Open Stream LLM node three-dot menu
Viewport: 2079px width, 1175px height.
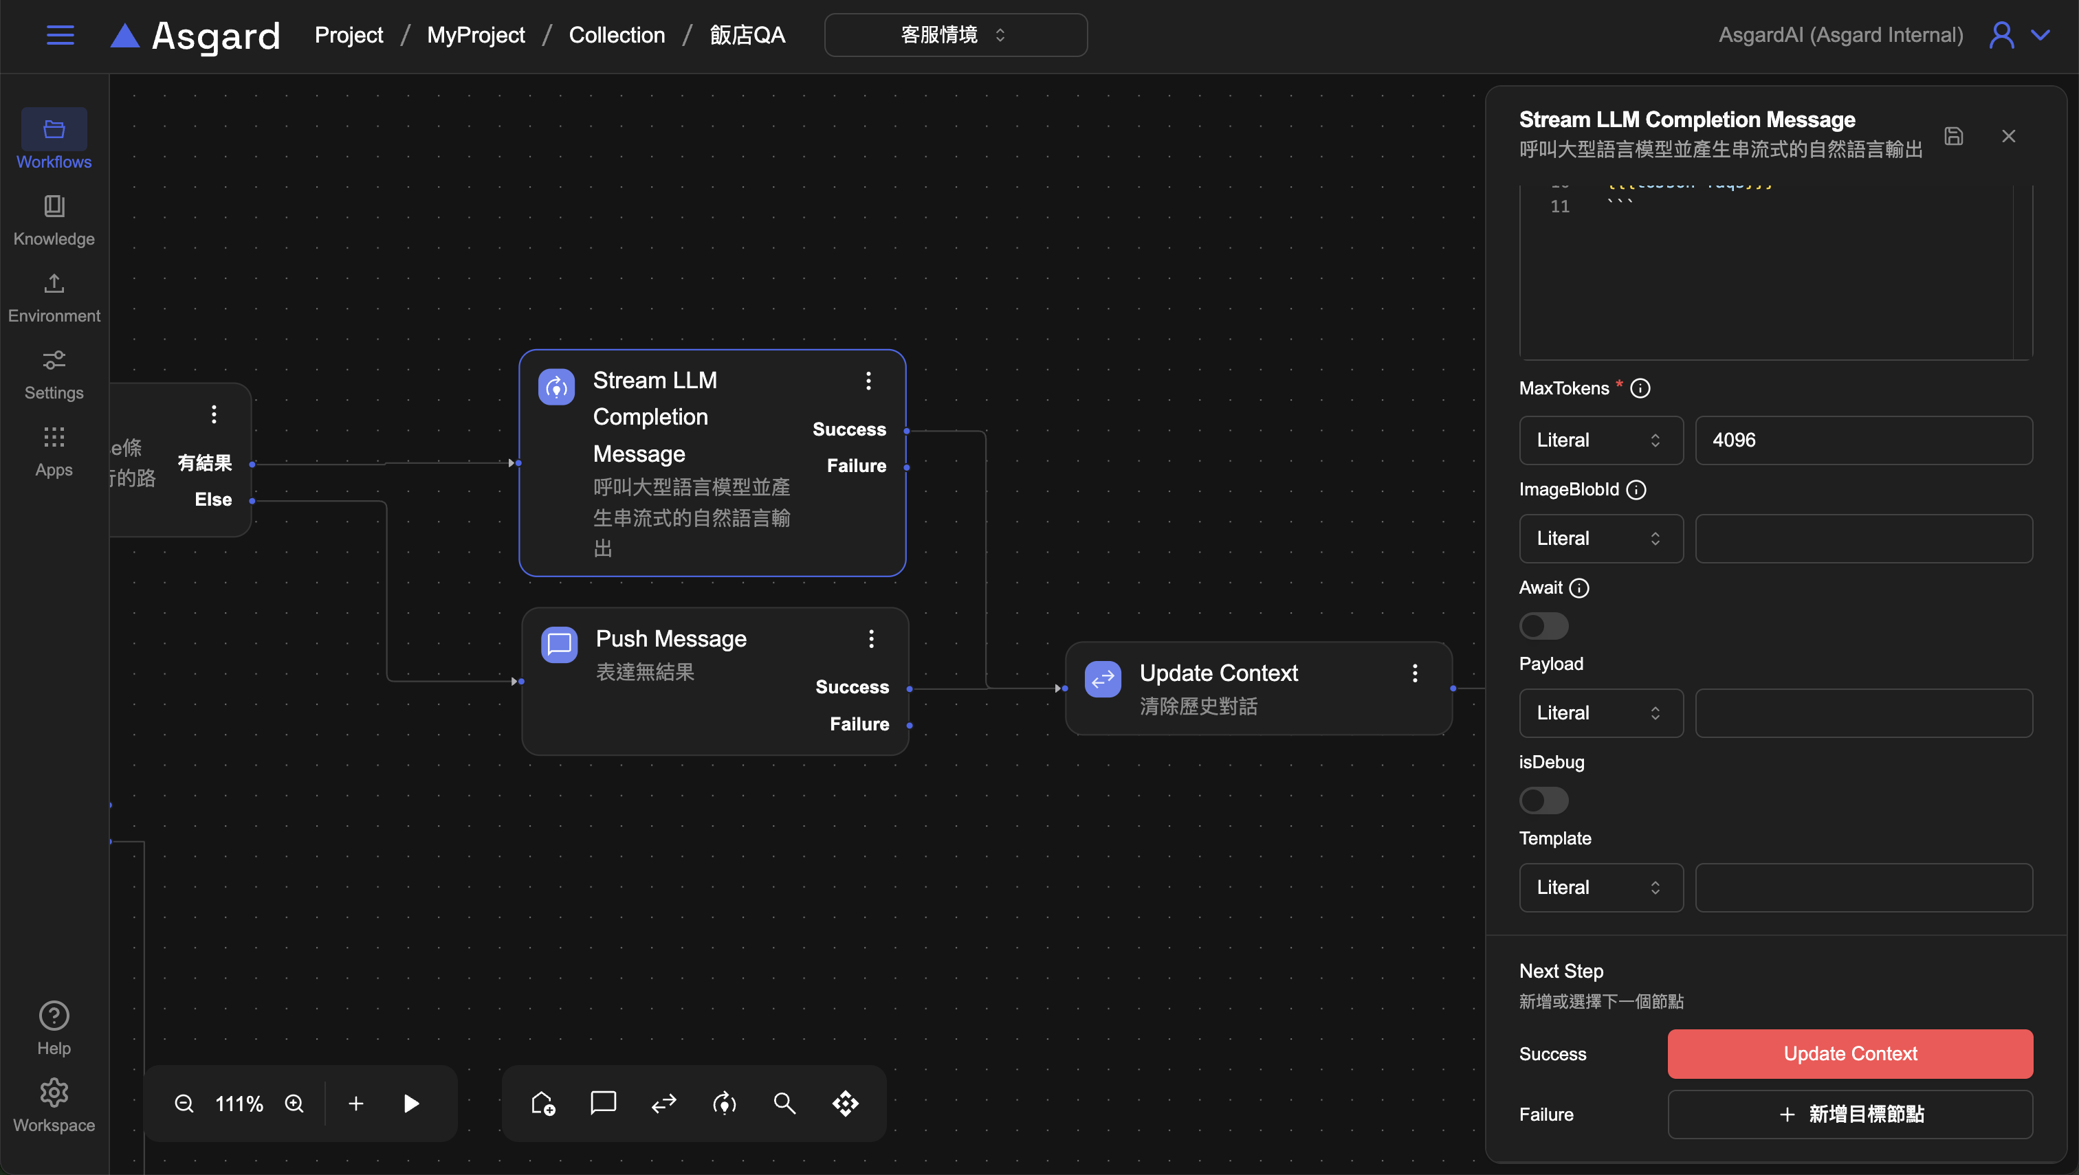[868, 380]
